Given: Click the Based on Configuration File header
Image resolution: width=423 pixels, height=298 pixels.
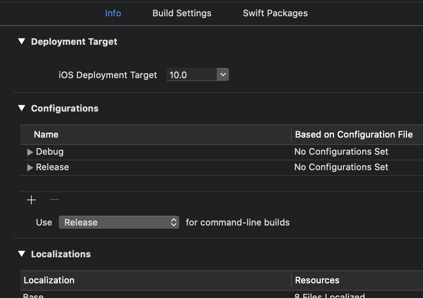Looking at the screenshot, I should [x=354, y=135].
